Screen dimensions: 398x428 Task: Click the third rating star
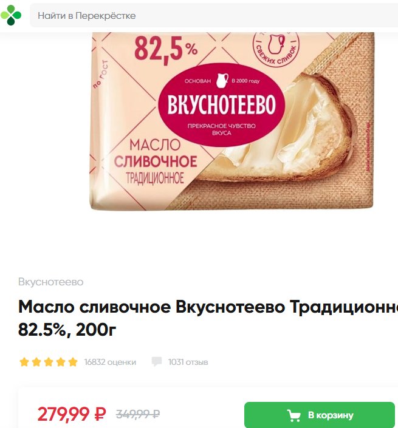click(x=49, y=362)
